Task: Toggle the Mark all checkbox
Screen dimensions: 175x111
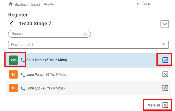Action: click(x=165, y=105)
